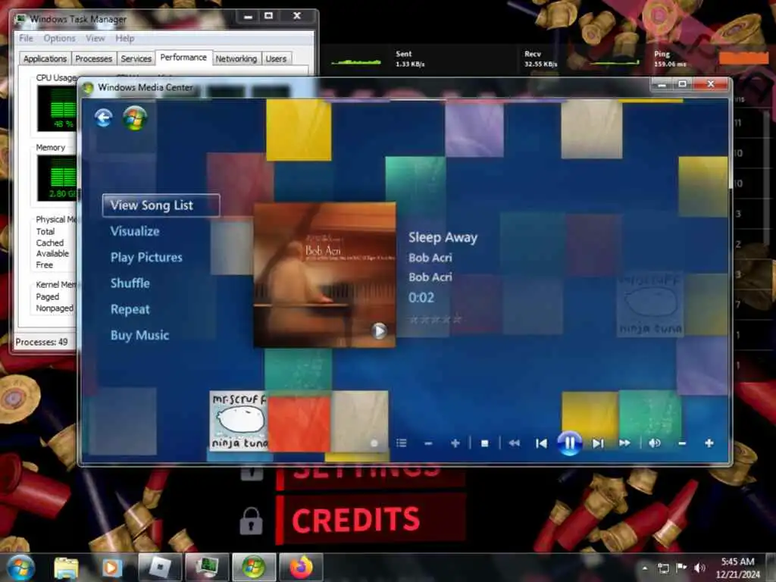Screen dimensions: 776x582
Task: Stop the song with the stop icon
Action: point(484,443)
